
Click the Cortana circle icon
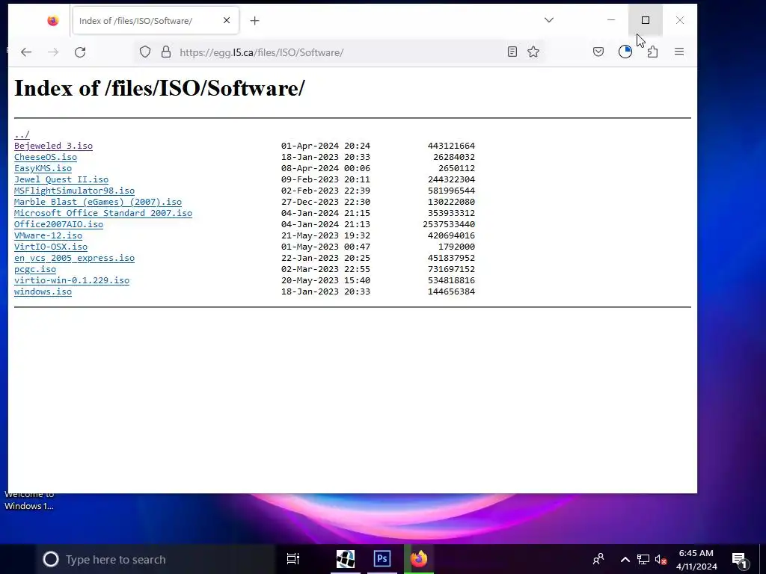(x=50, y=559)
